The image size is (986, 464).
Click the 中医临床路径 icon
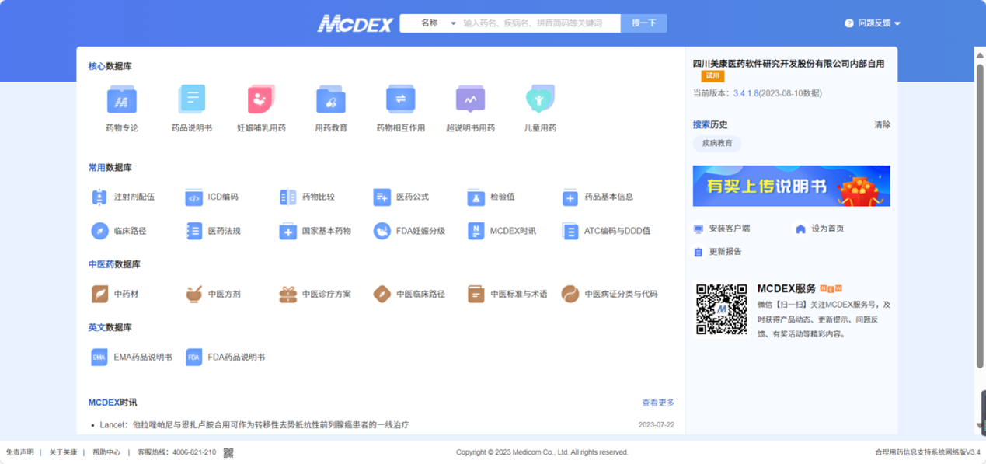(382, 294)
